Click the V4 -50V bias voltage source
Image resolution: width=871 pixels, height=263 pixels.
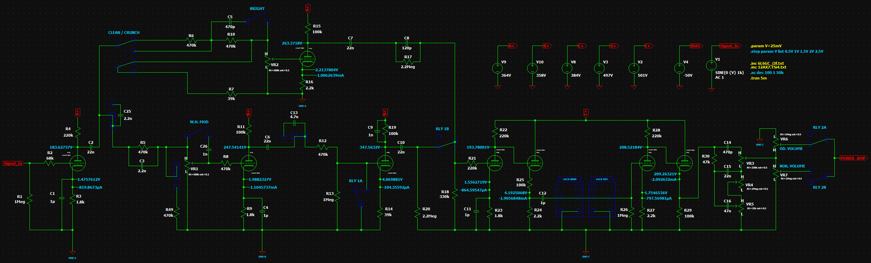click(x=679, y=68)
